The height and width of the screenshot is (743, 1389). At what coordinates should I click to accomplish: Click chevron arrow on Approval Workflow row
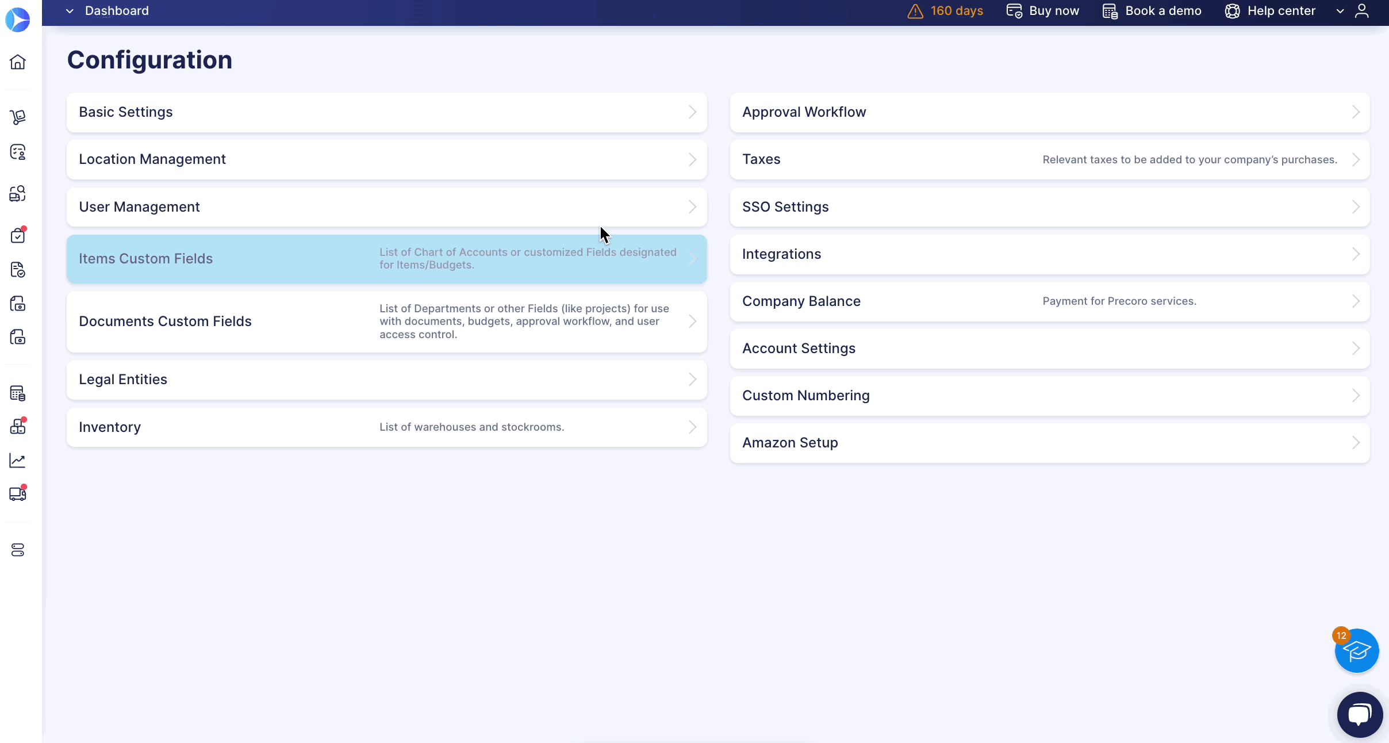[x=1356, y=112]
